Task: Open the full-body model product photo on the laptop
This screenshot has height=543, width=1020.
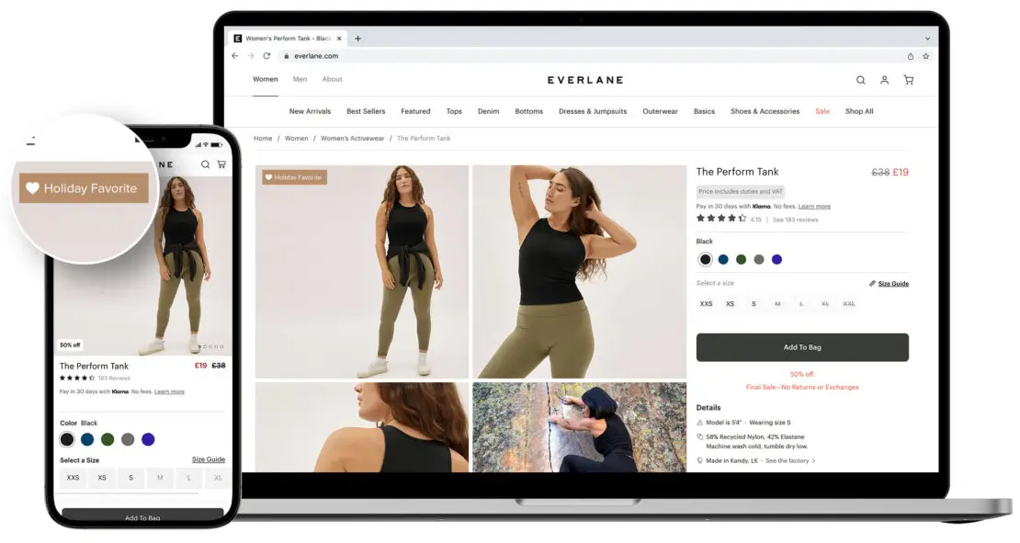Action: click(362, 272)
